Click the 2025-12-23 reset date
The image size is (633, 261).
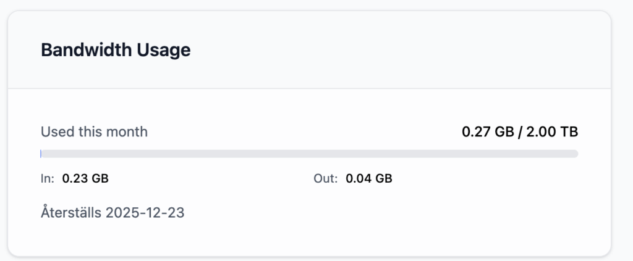point(145,213)
